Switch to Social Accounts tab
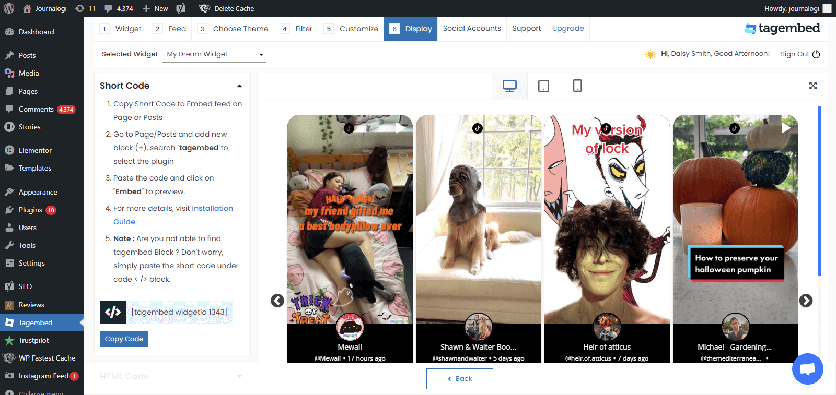This screenshot has width=836, height=395. (472, 28)
